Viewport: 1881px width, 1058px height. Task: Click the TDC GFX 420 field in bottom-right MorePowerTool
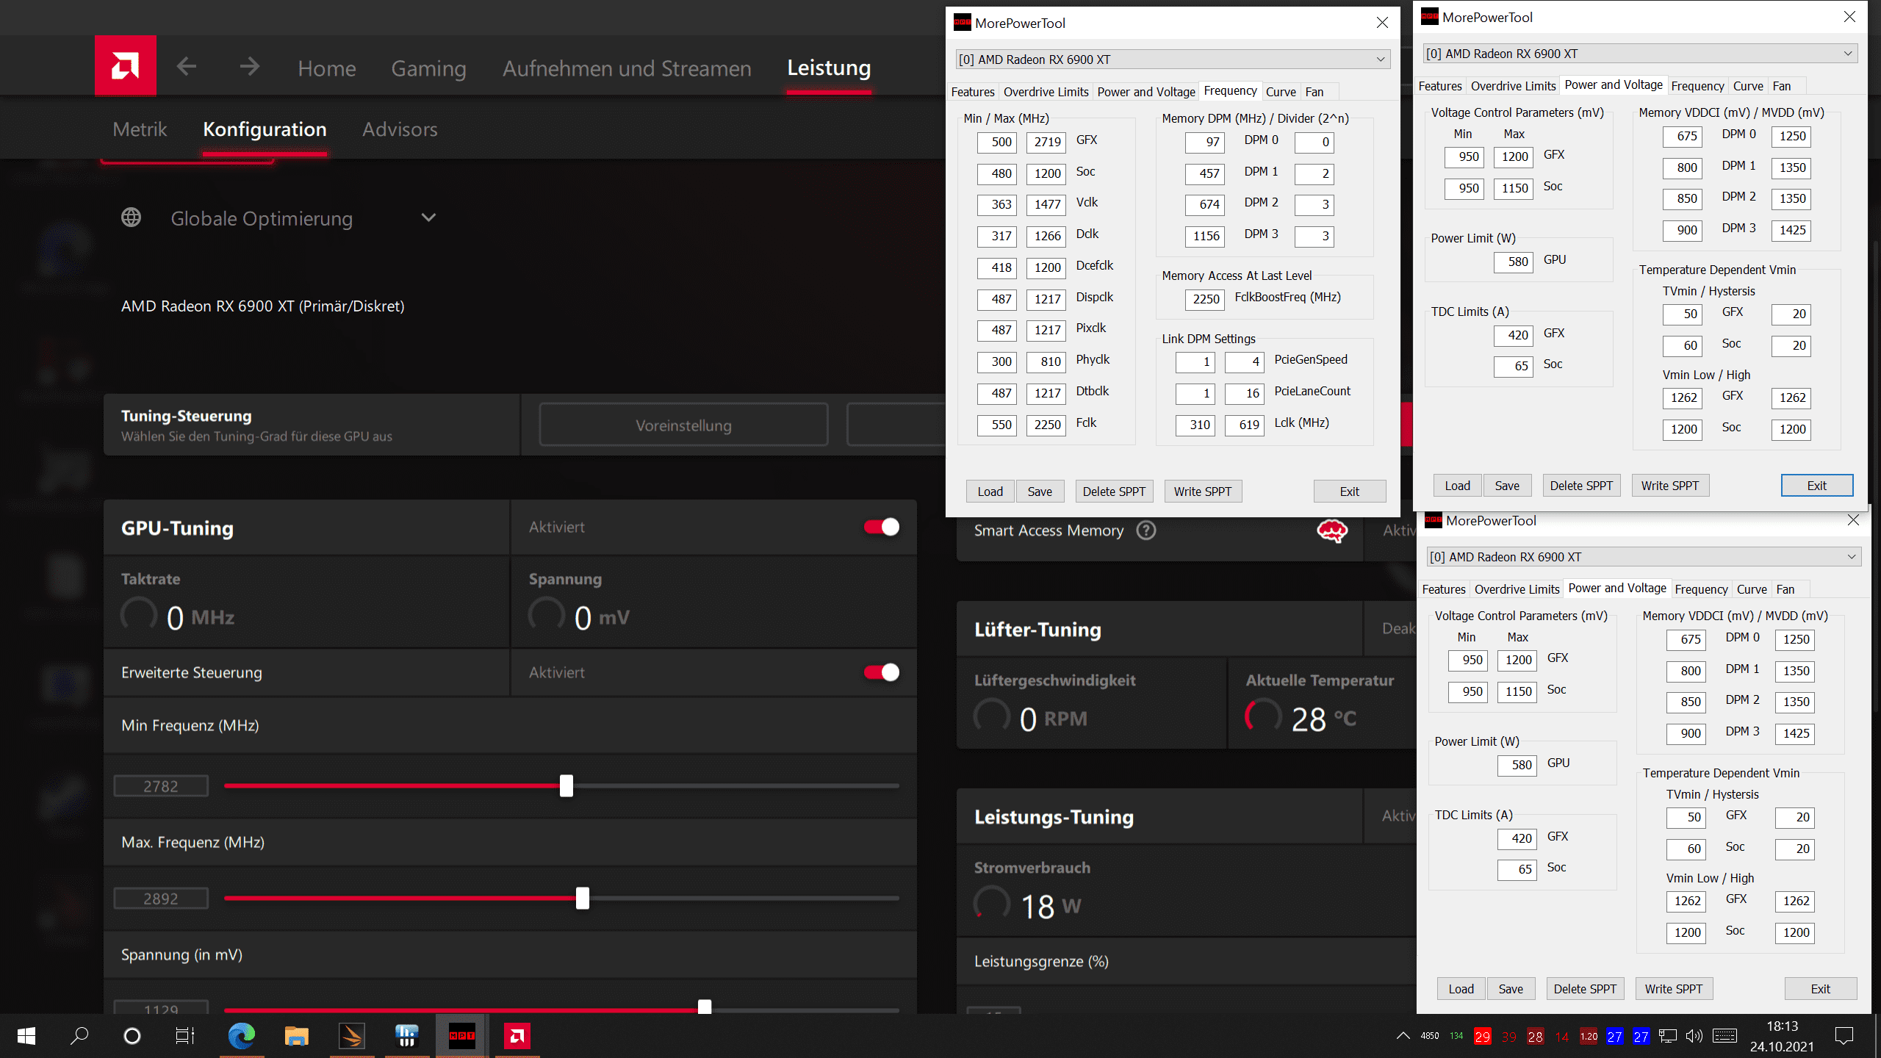point(1517,838)
